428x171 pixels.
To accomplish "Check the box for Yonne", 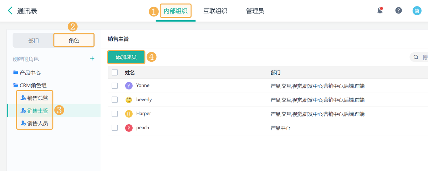I will point(115,86).
